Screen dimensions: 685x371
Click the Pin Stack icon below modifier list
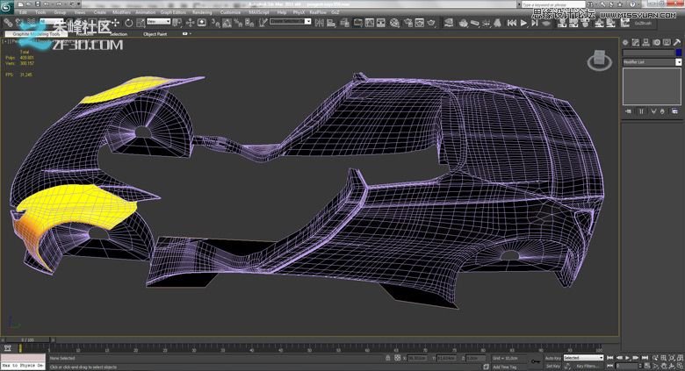pos(627,112)
